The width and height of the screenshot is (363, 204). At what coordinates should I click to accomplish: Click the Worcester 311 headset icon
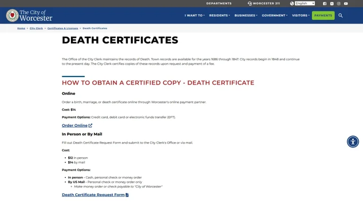click(x=250, y=3)
